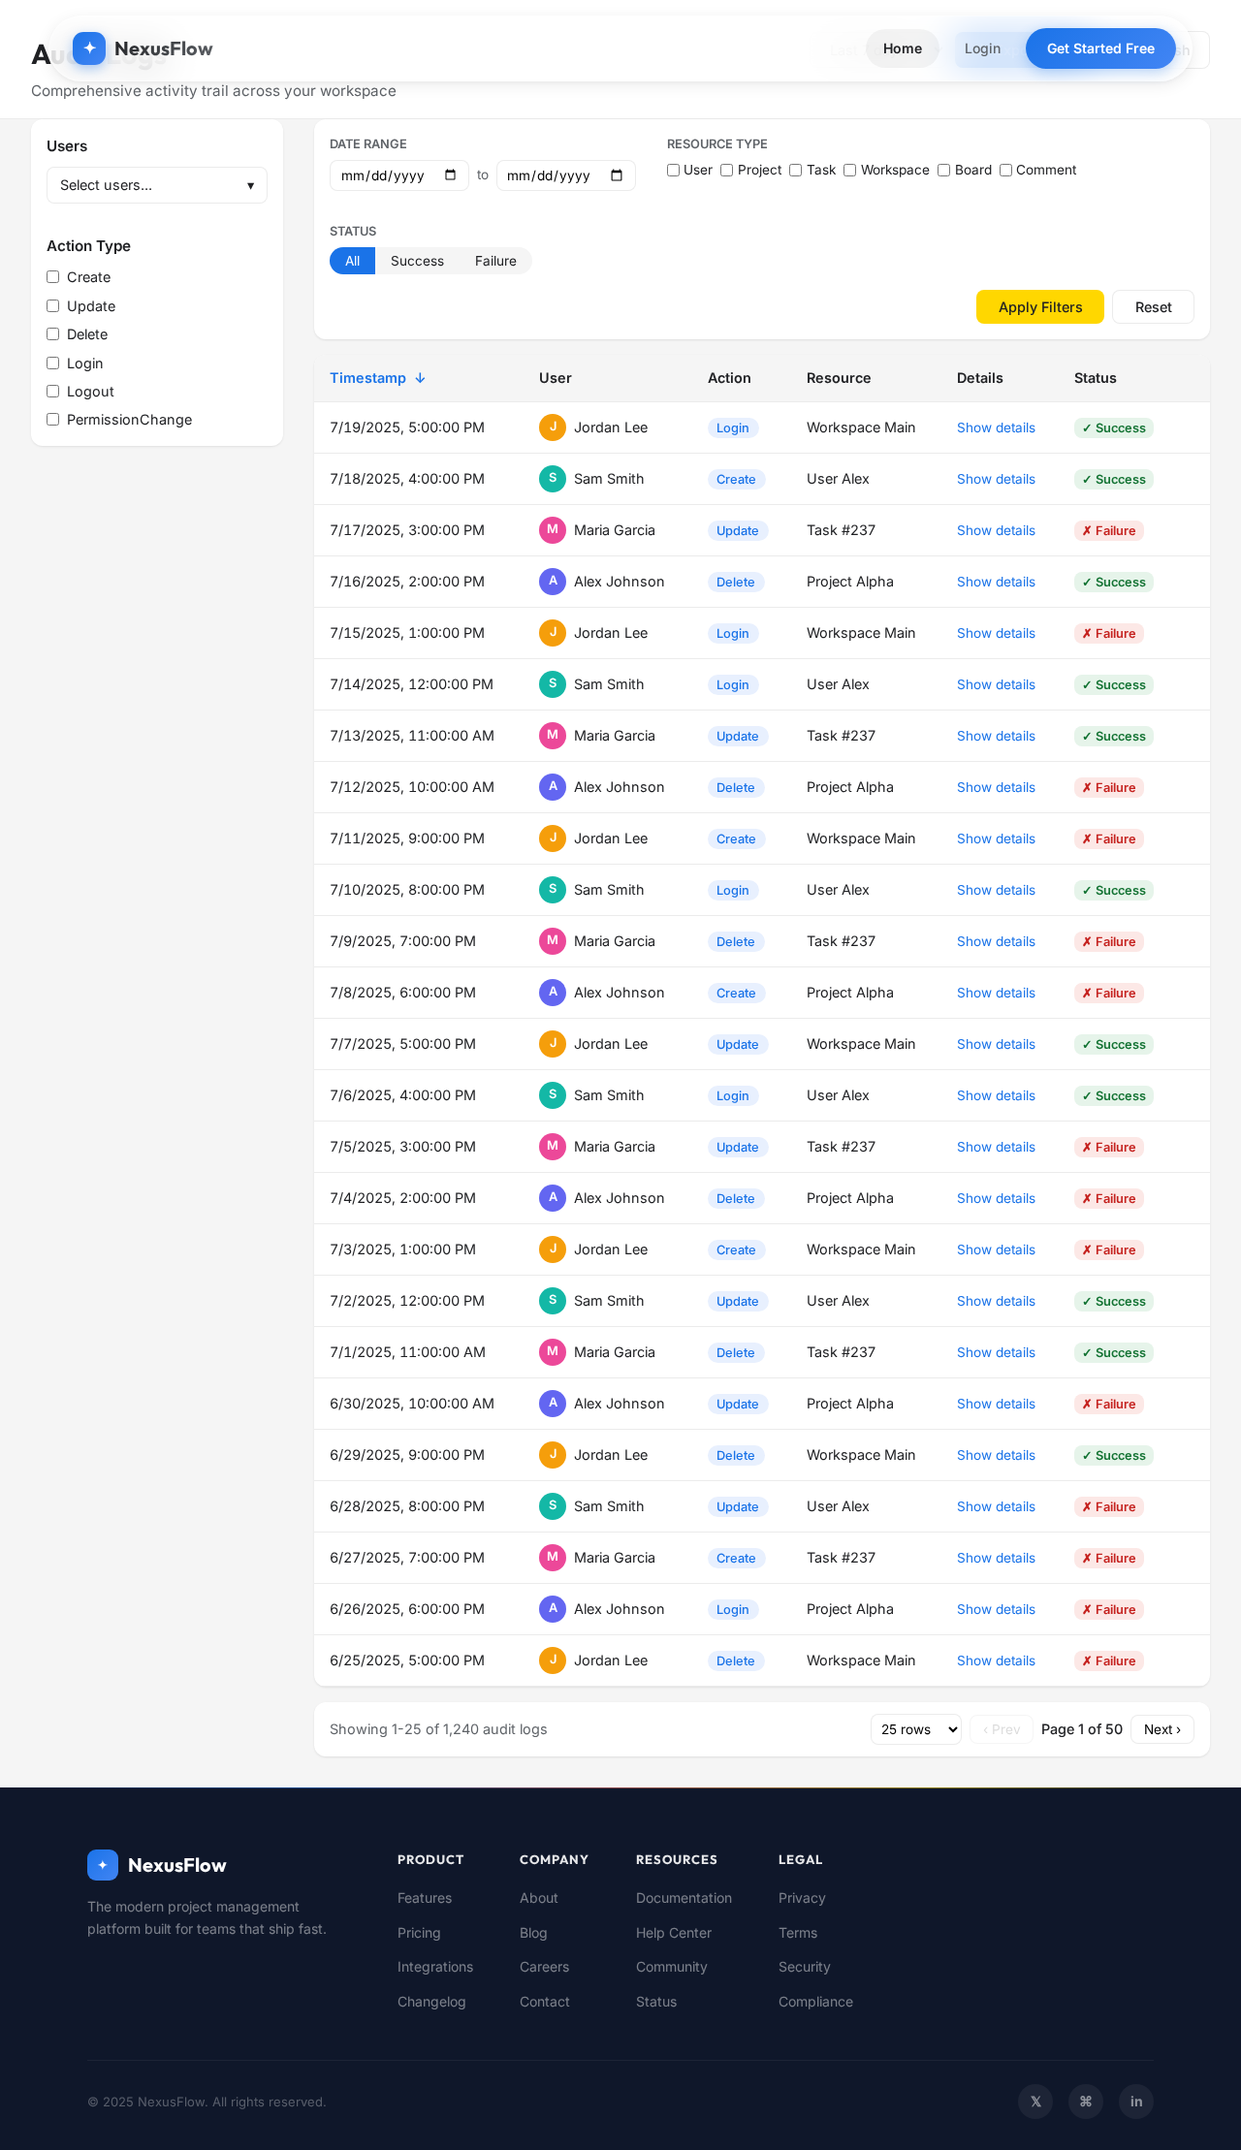1241x2150 pixels.
Task: Tick the Board resource type checkbox
Action: [x=944, y=171]
